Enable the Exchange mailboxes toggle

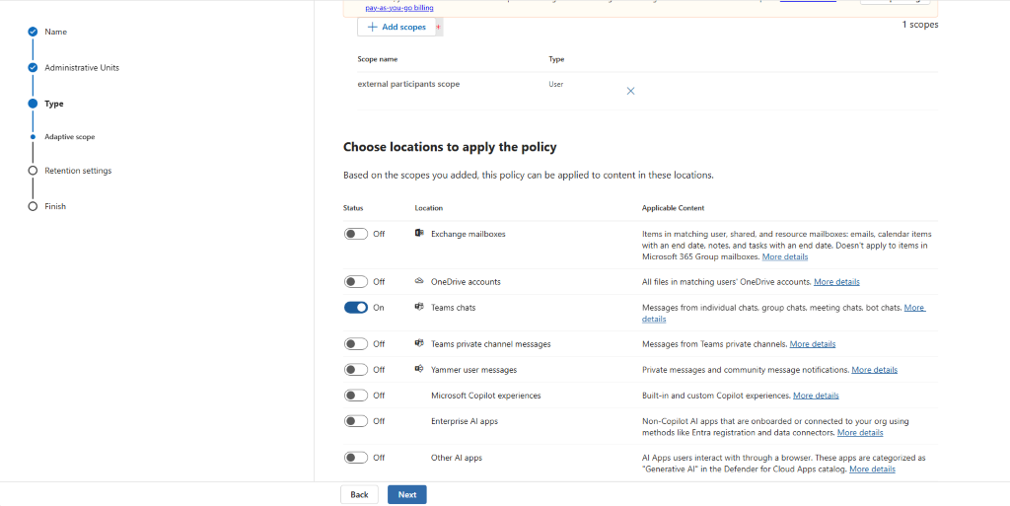coord(355,234)
